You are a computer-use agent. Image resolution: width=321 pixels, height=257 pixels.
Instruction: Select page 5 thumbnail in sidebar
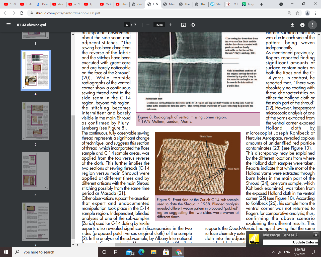pyautogui.click(x=36, y=121)
